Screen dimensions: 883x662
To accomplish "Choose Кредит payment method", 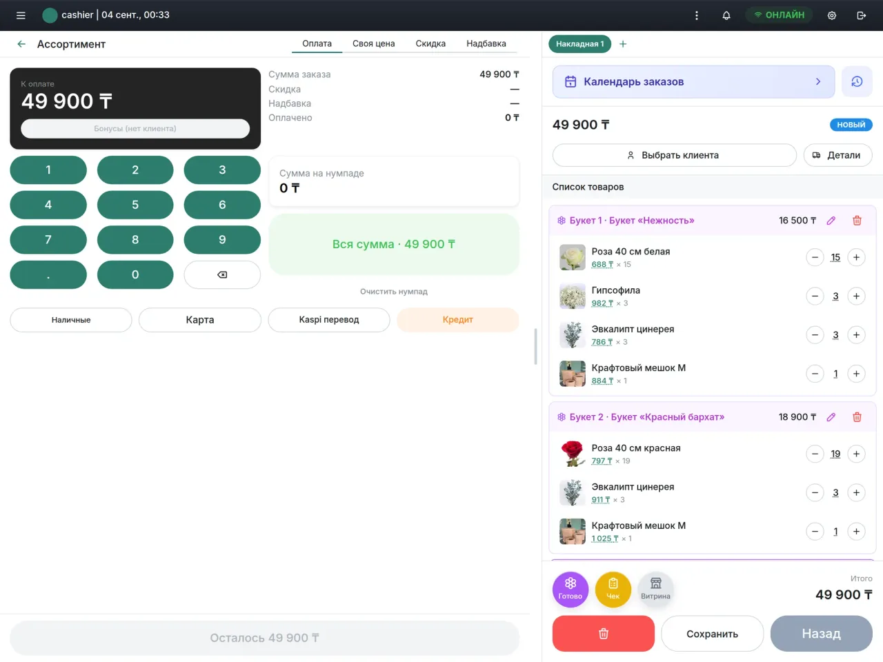I will 458,320.
